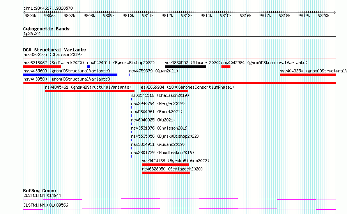This screenshot has width=347, height=214.
Task: Click nsv3531876 (Chaisson2019) label
Action: [161, 128]
